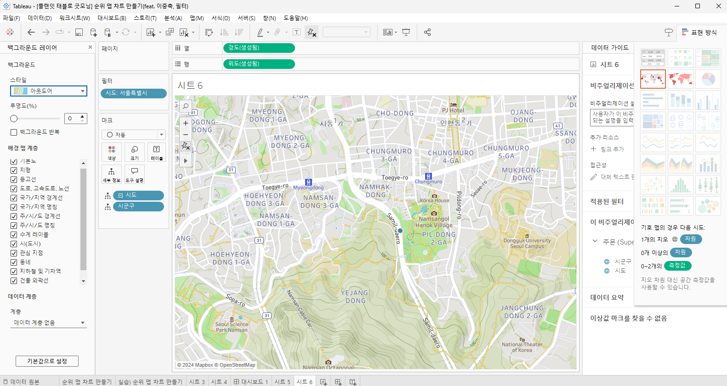Click the highlight pen toolbar icon

point(260,32)
